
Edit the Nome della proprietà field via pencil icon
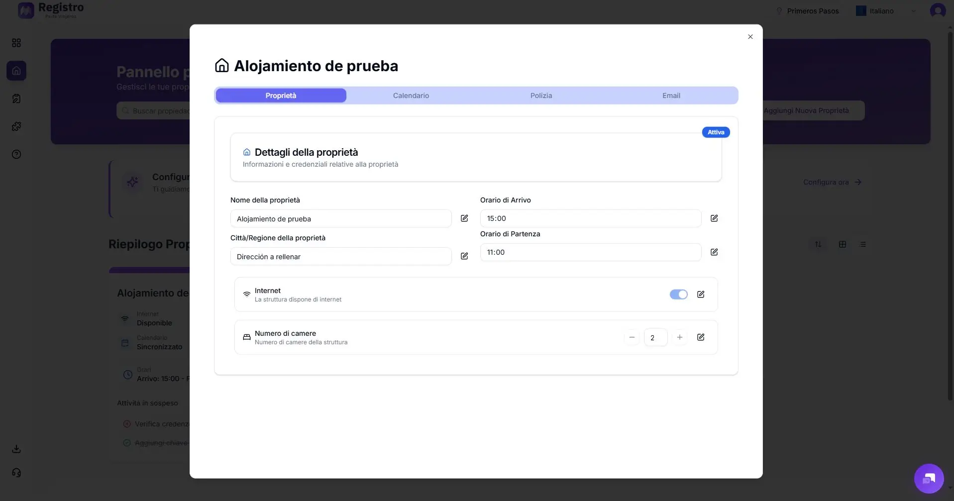(x=464, y=218)
